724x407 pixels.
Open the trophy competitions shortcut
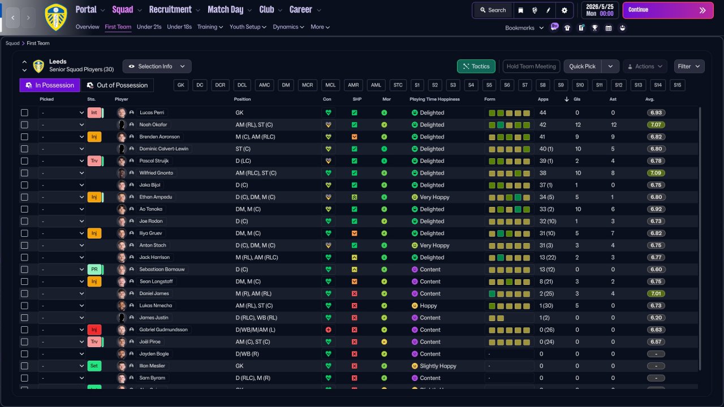click(594, 28)
